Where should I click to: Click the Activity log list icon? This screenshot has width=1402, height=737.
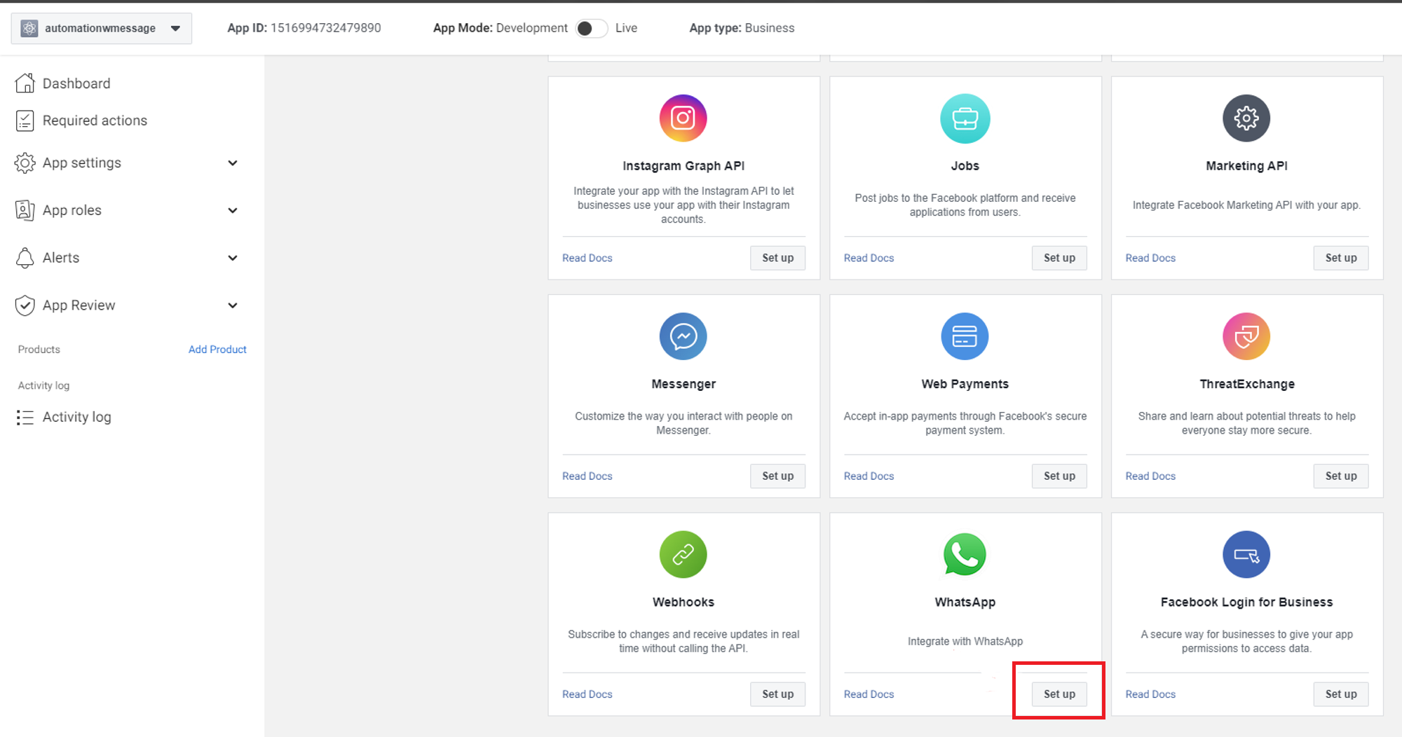[25, 418]
